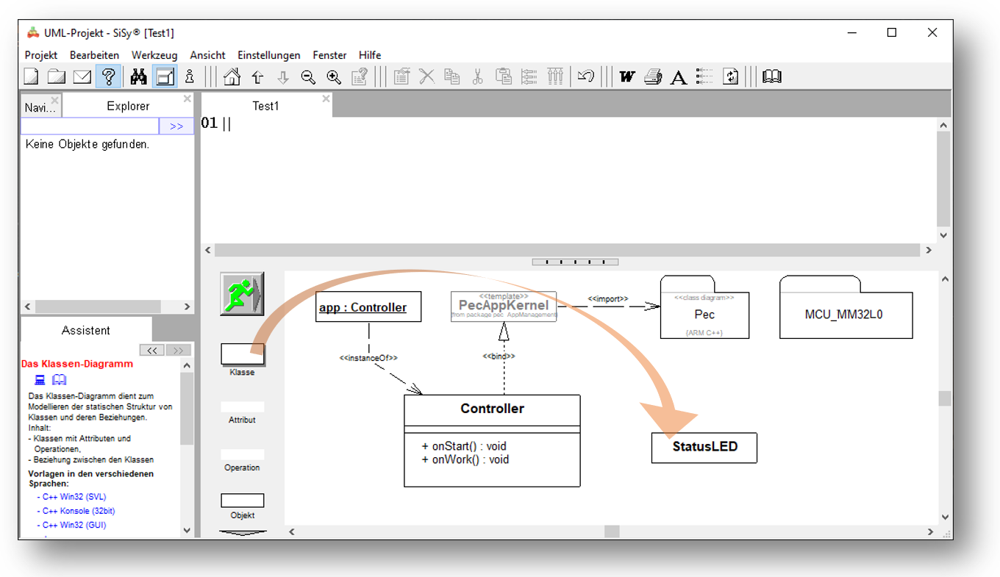Open the C++ Win32 (SVL) link
The image size is (1000, 577).
coord(74,497)
